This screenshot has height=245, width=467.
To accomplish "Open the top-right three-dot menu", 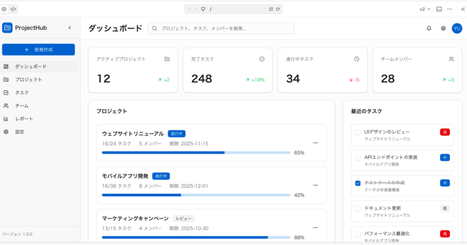I will tap(449, 9).
